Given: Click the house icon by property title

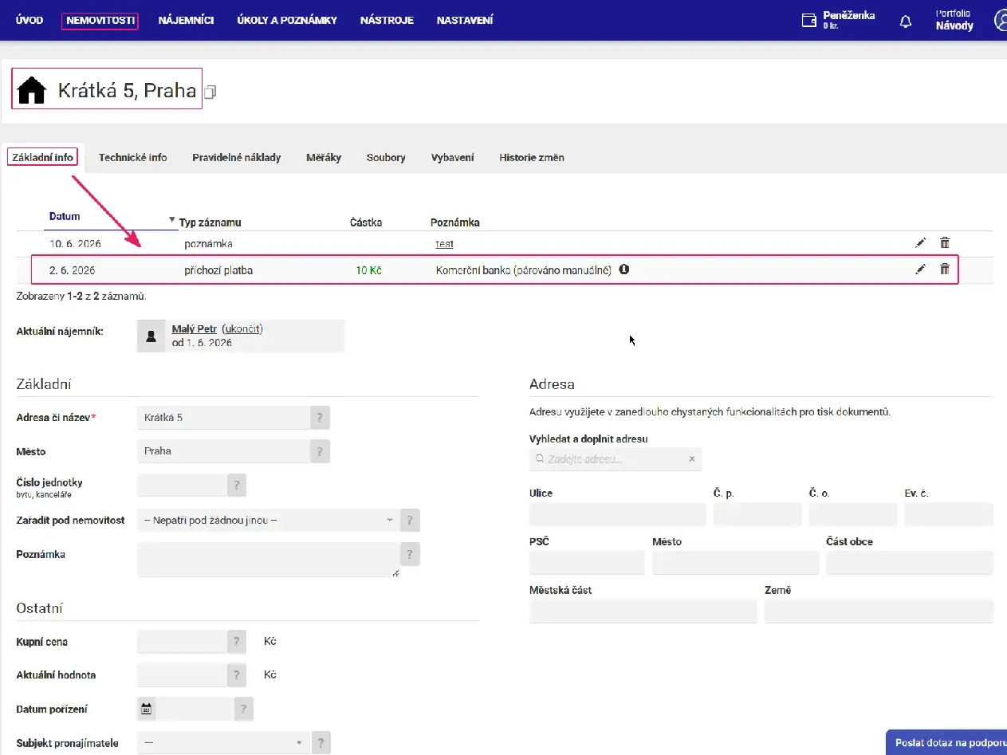Looking at the screenshot, I should (x=32, y=90).
